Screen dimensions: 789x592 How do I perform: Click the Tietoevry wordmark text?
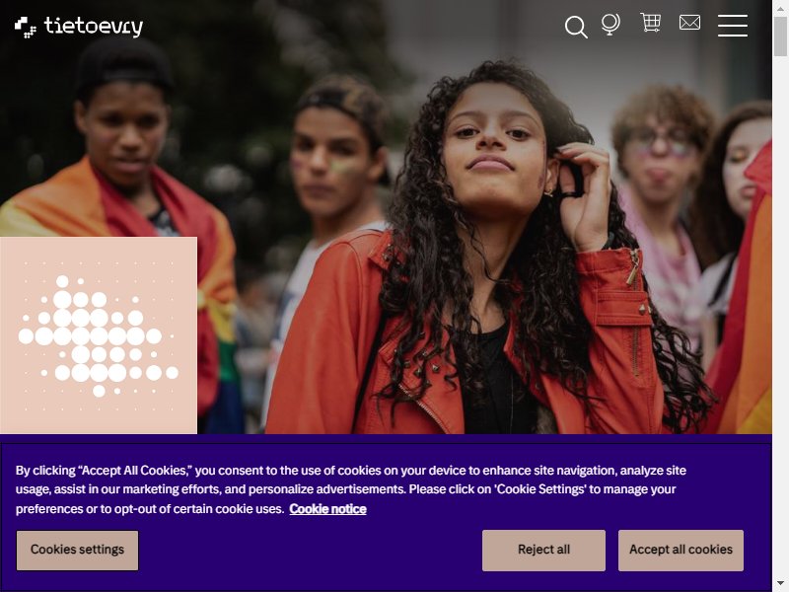pyautogui.click(x=94, y=27)
